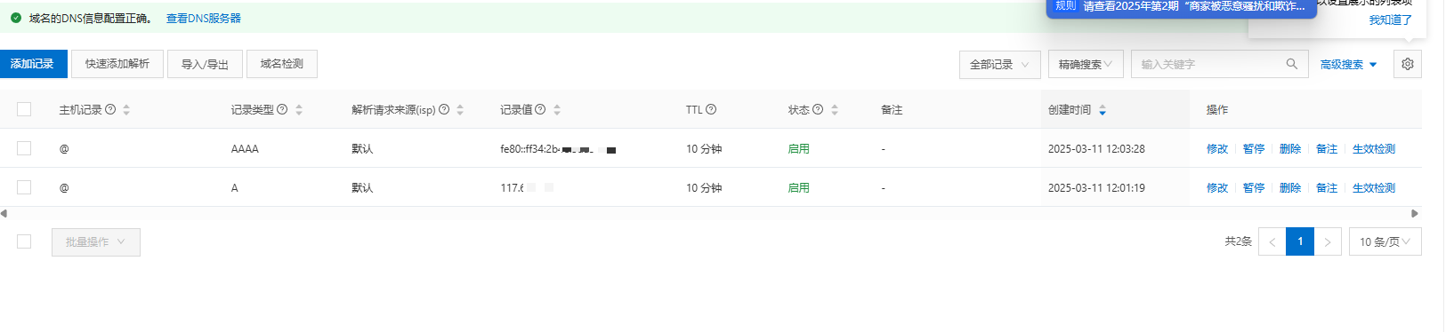The height and width of the screenshot is (332, 1454).
Task: Expand 高级搜索 advanced search
Action: (1348, 64)
